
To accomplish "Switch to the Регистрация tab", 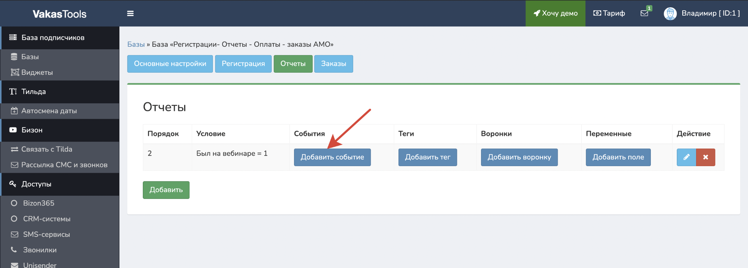I will pos(243,64).
